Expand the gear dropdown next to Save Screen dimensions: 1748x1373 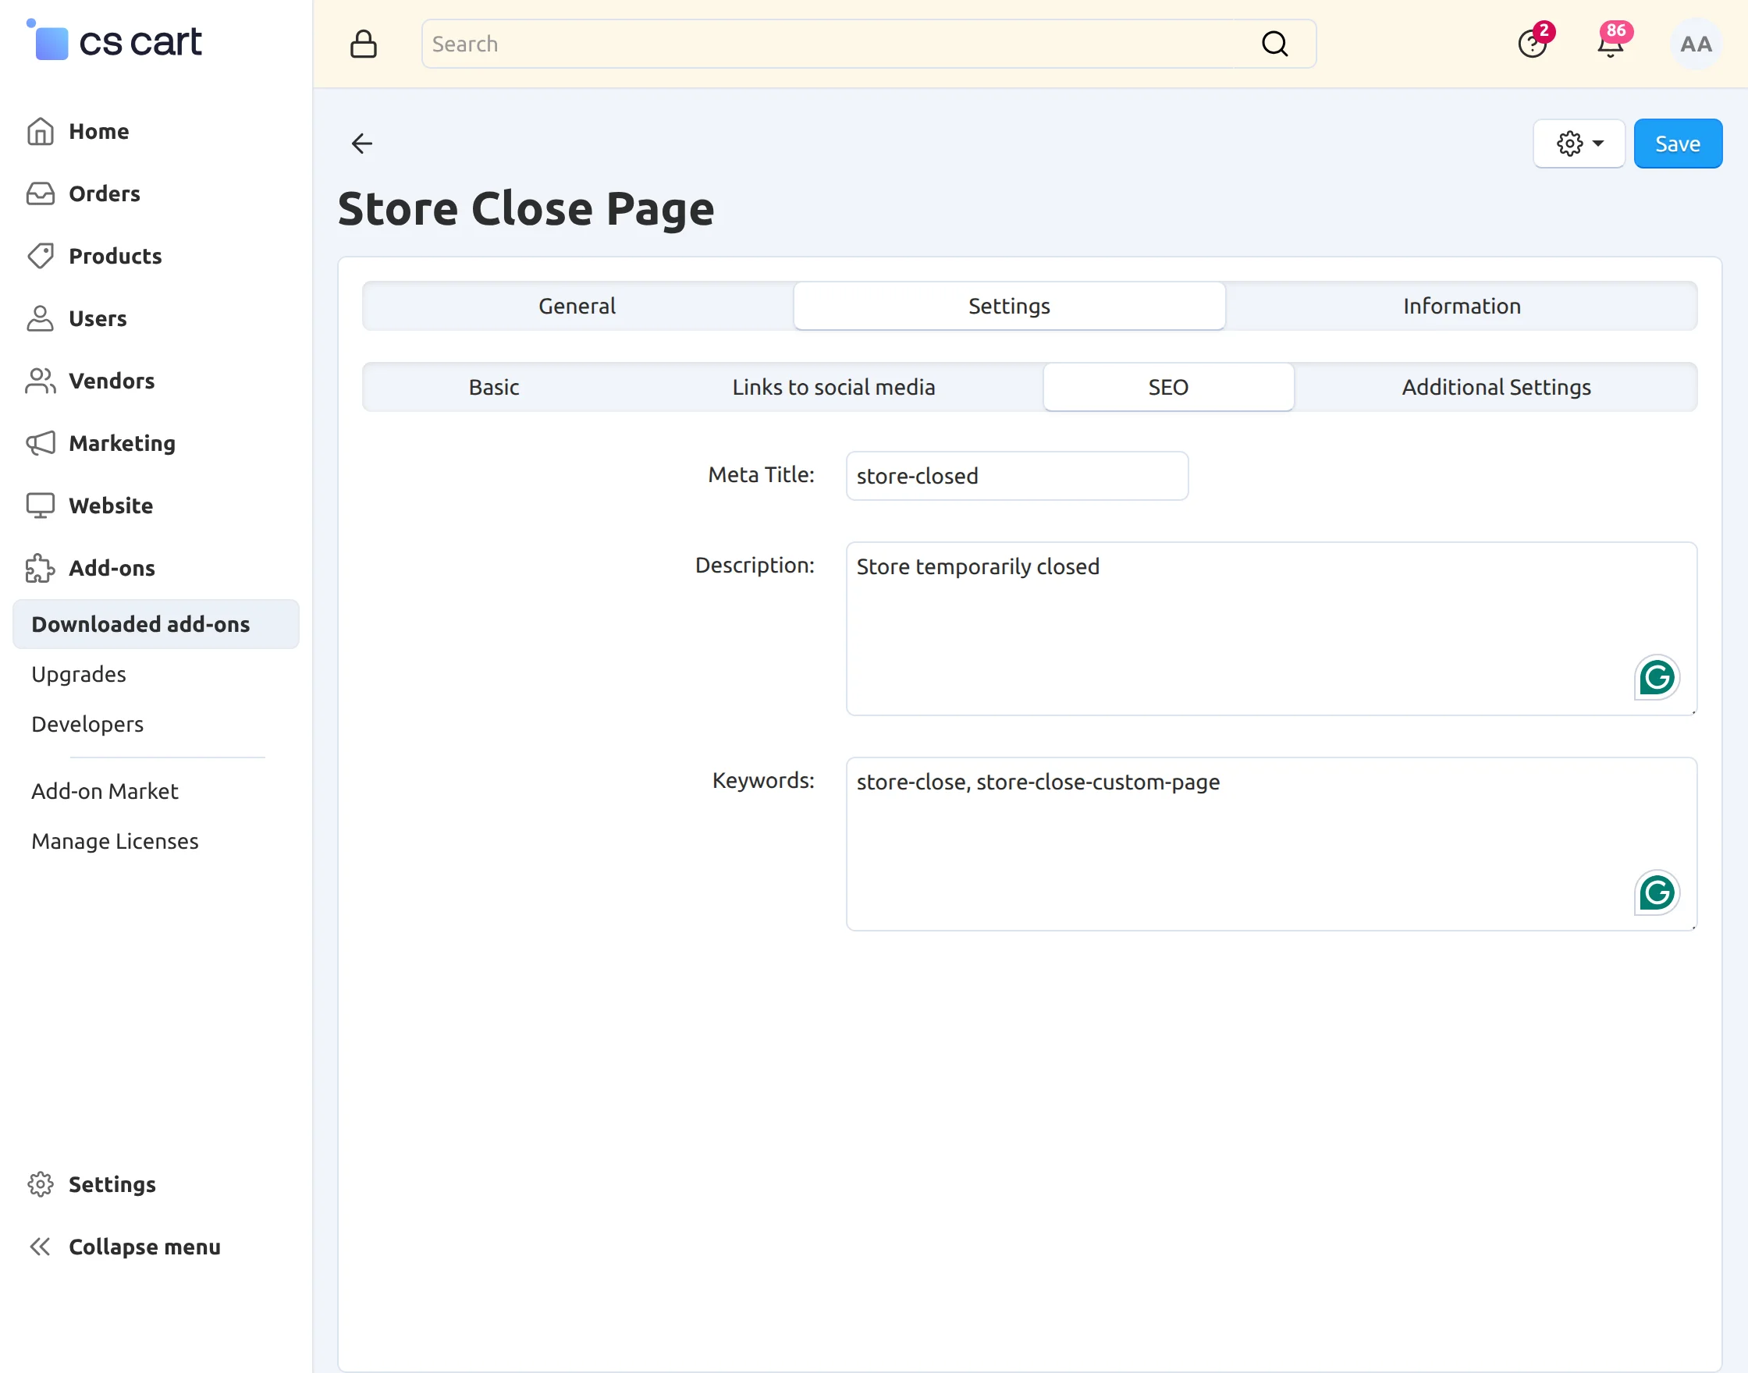1579,144
